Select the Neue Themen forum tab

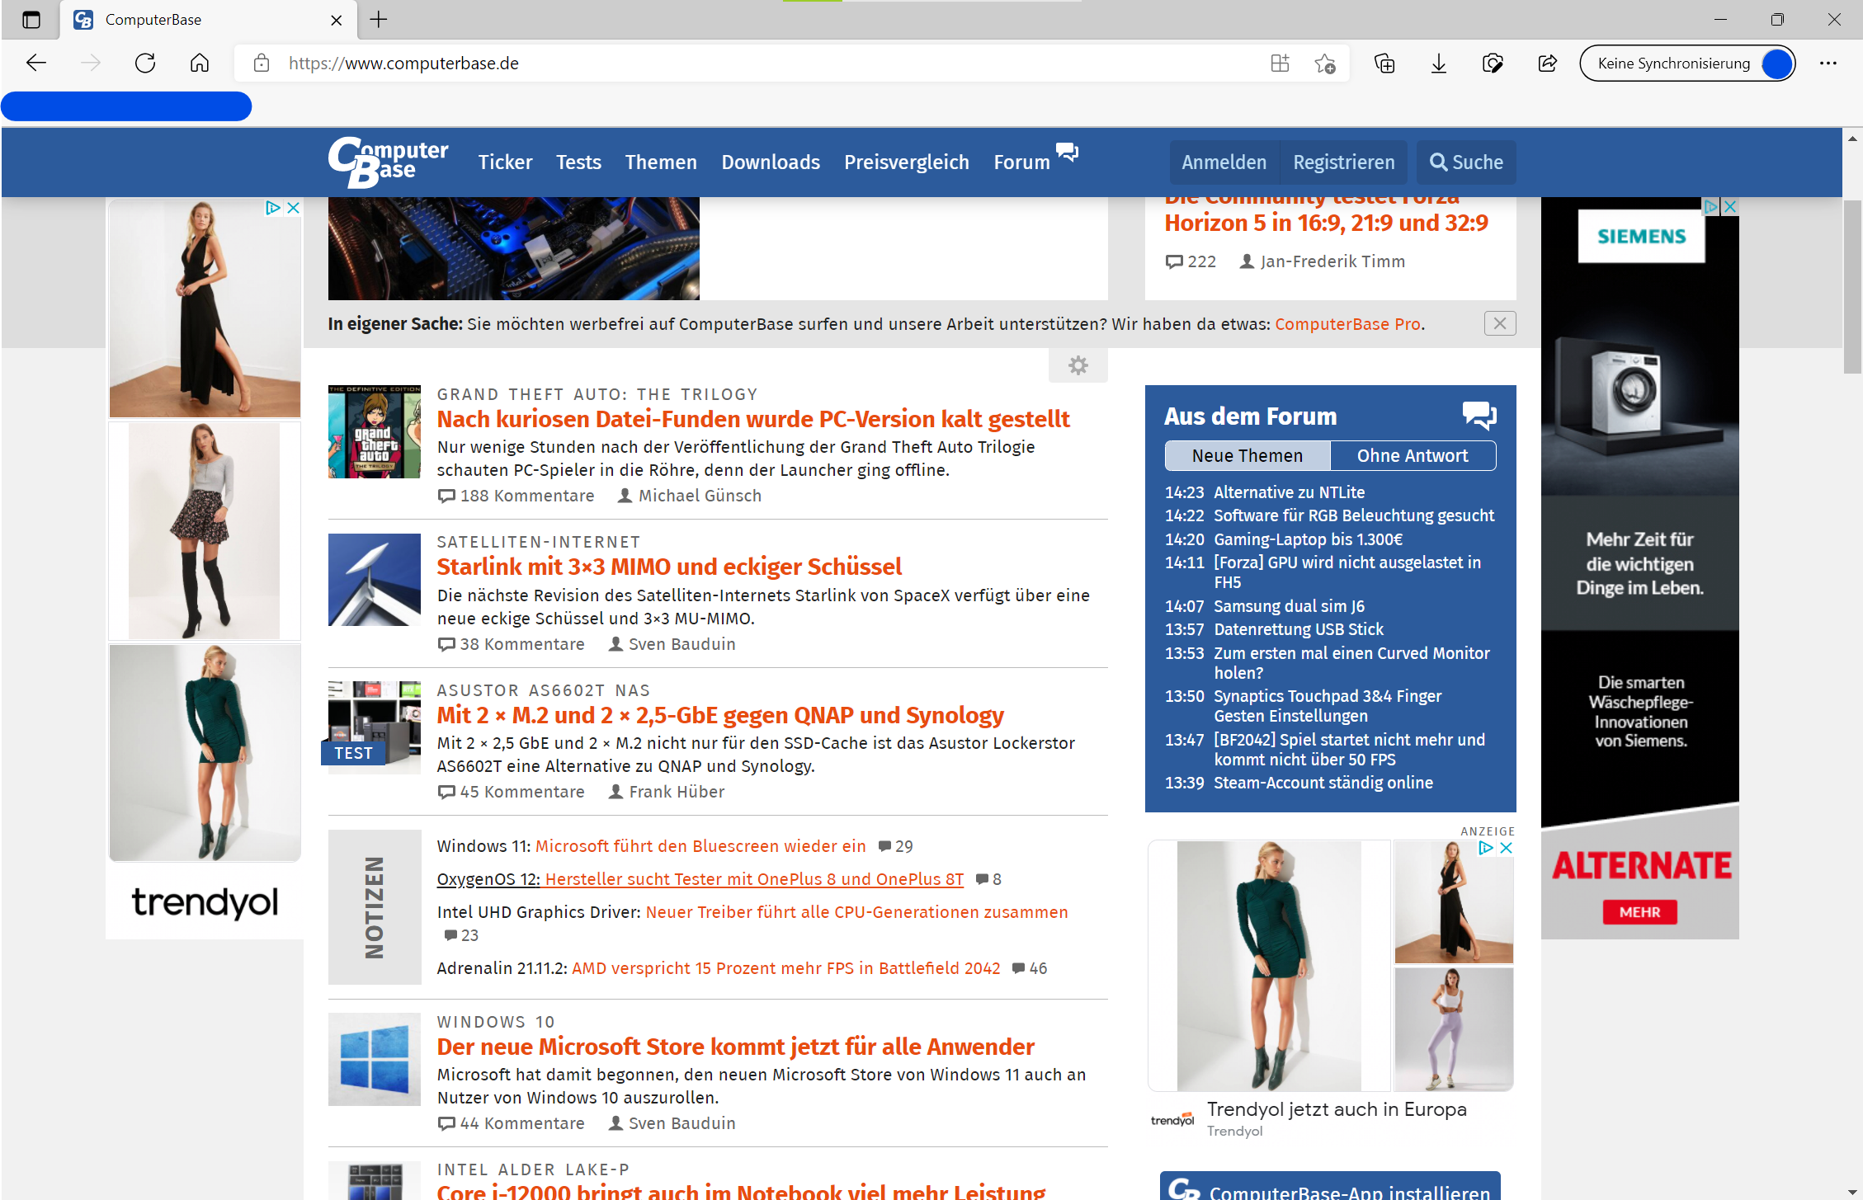1247,455
